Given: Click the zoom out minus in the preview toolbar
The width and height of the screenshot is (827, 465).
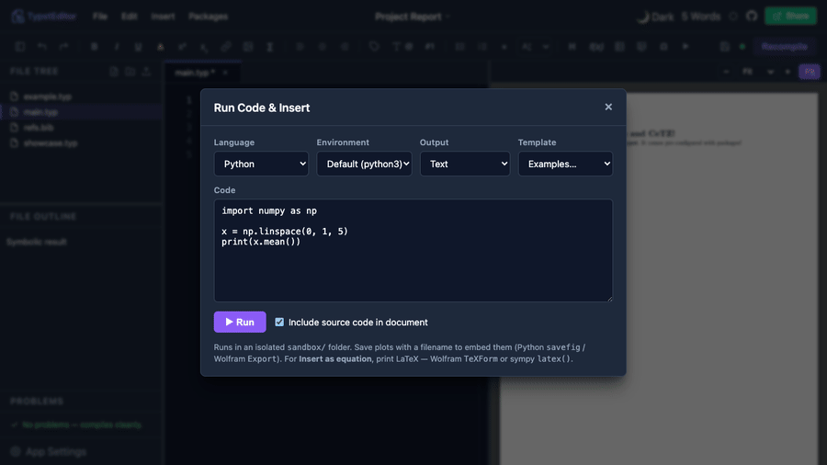Looking at the screenshot, I should 726,72.
